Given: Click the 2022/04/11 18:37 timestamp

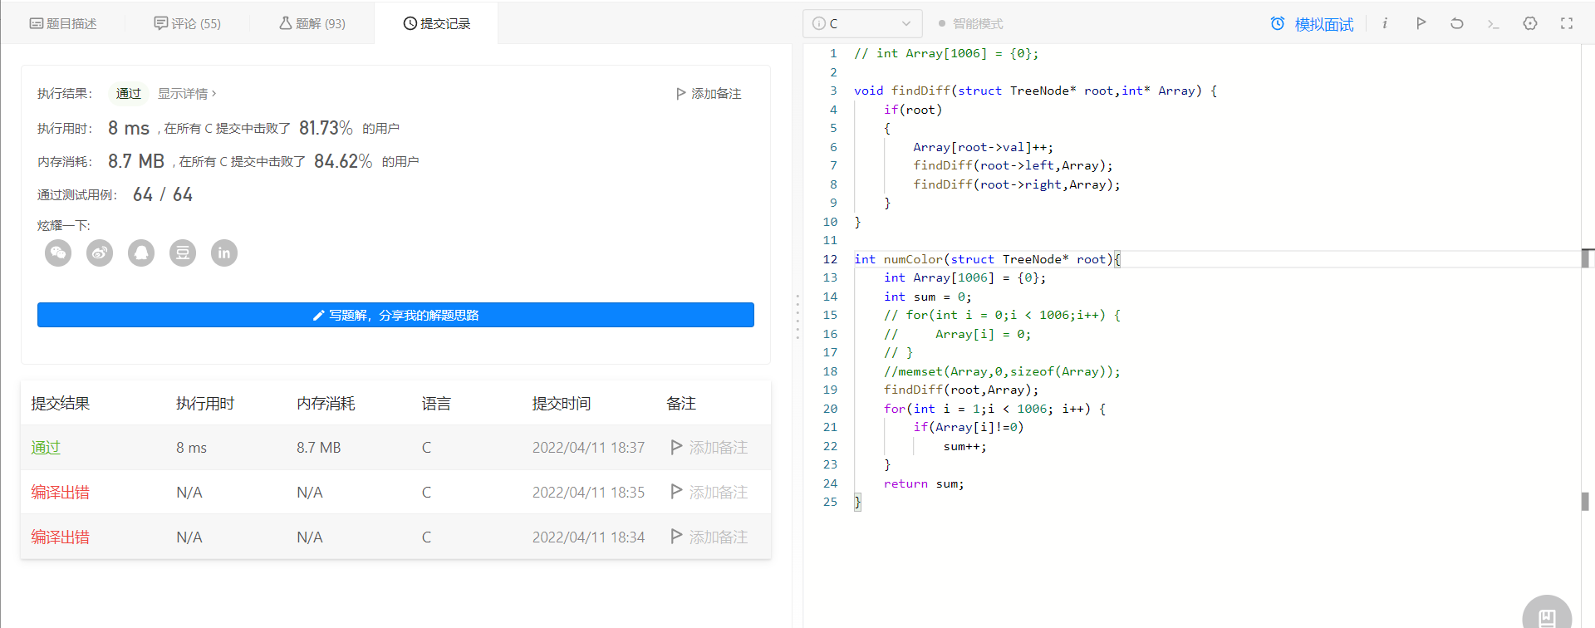Looking at the screenshot, I should [x=588, y=447].
